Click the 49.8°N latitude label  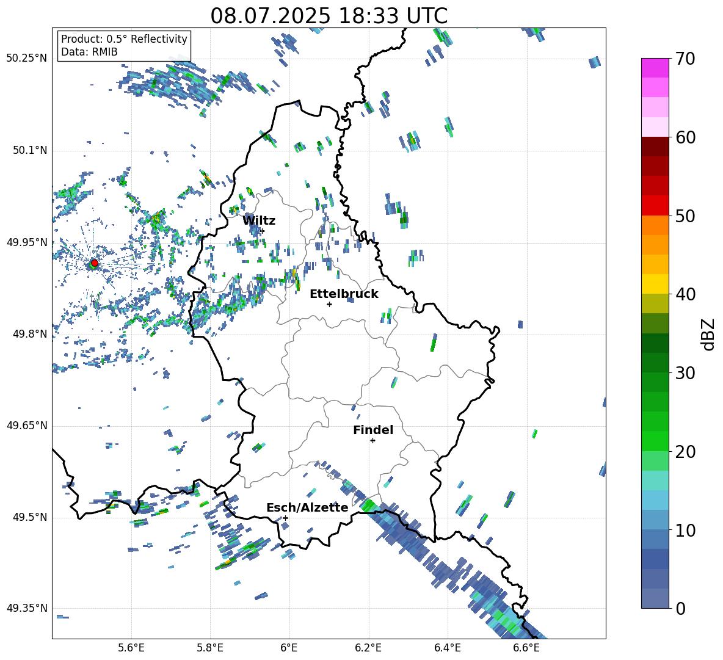(30, 334)
